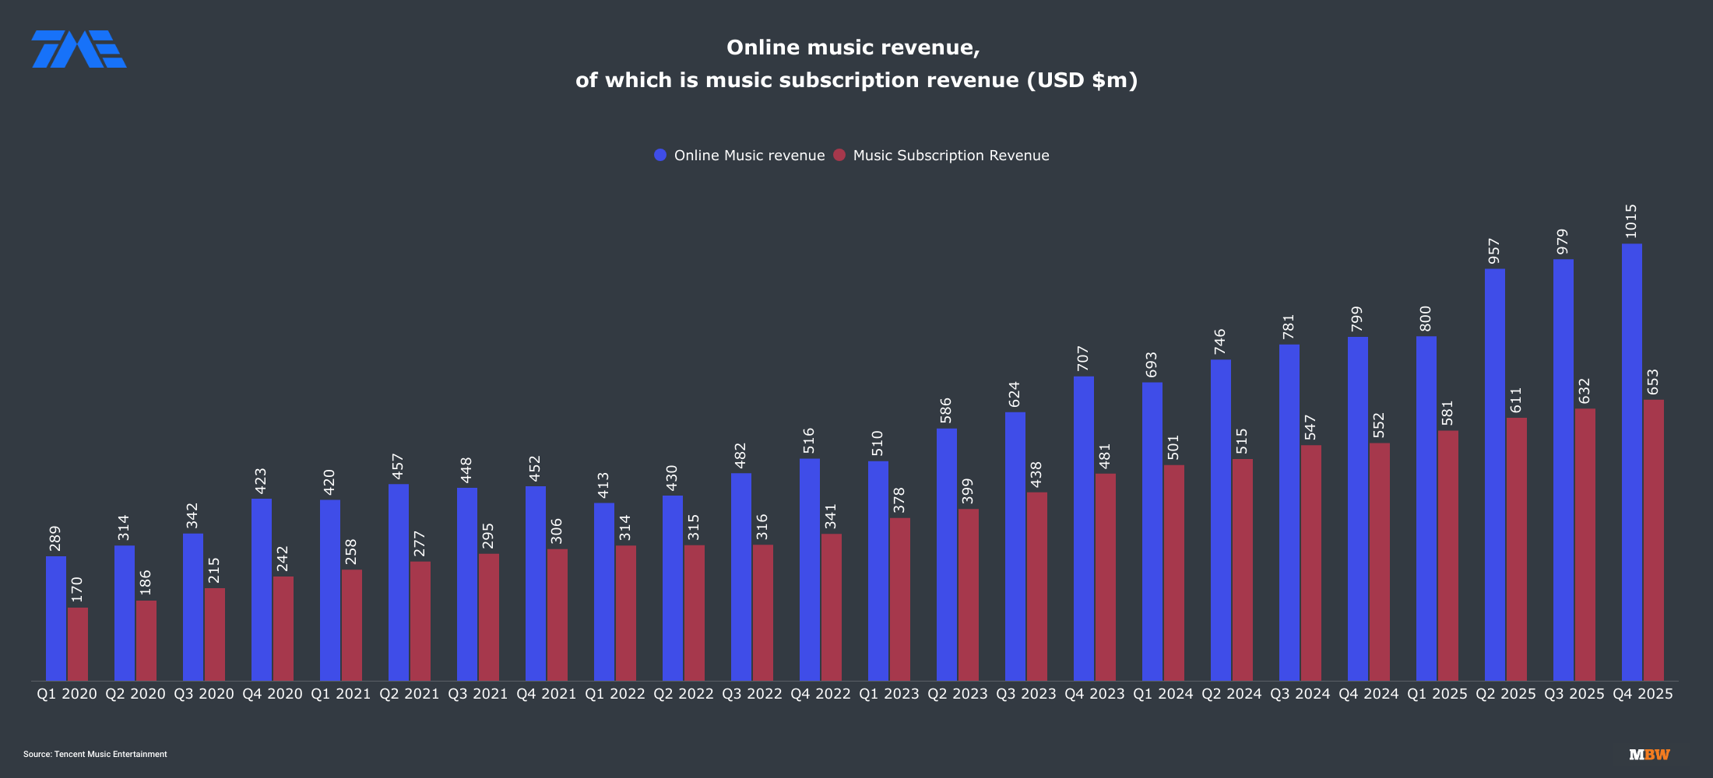Image resolution: width=1713 pixels, height=778 pixels.
Task: Click the Q4 2025 x-axis label
Action: coord(1642,694)
